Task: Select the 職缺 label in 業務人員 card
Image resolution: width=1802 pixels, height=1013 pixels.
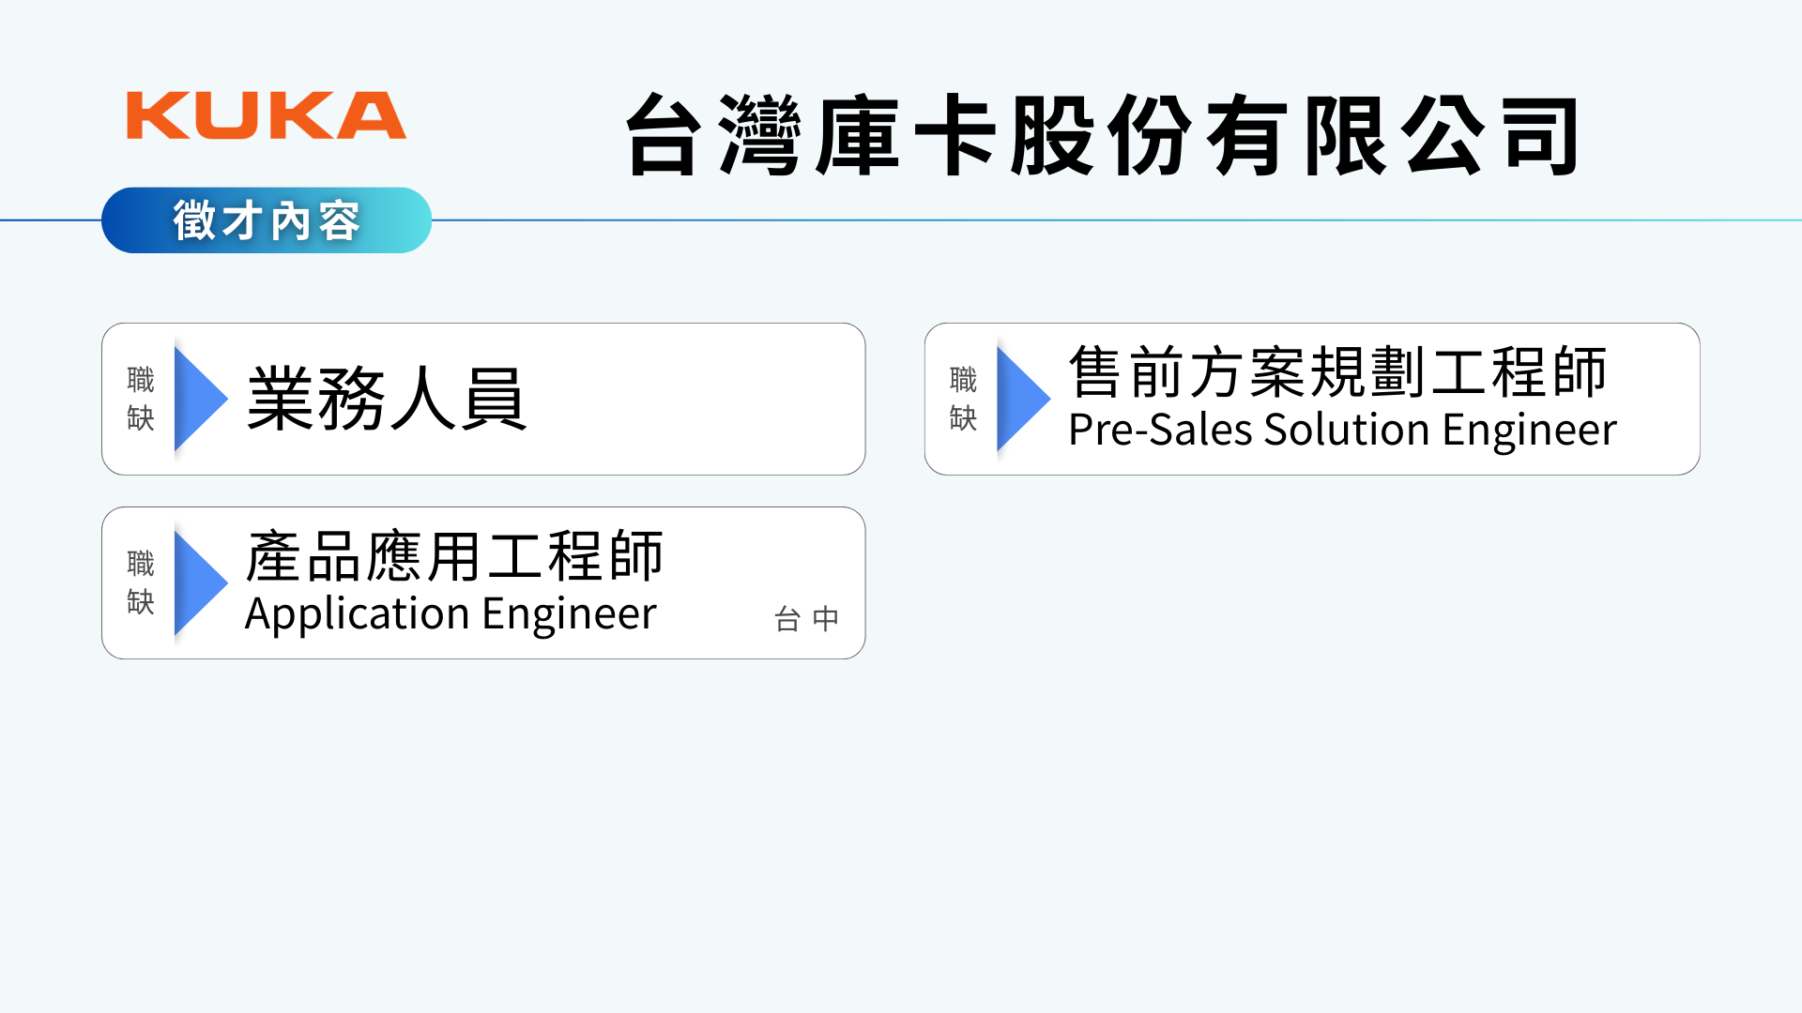Action: (x=141, y=399)
